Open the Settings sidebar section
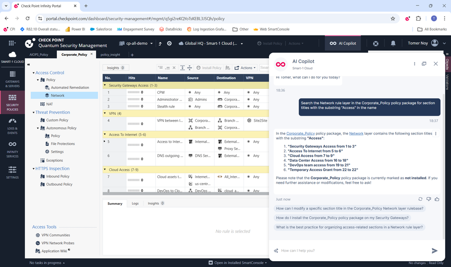 [12, 172]
